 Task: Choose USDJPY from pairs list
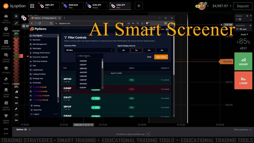point(83,65)
